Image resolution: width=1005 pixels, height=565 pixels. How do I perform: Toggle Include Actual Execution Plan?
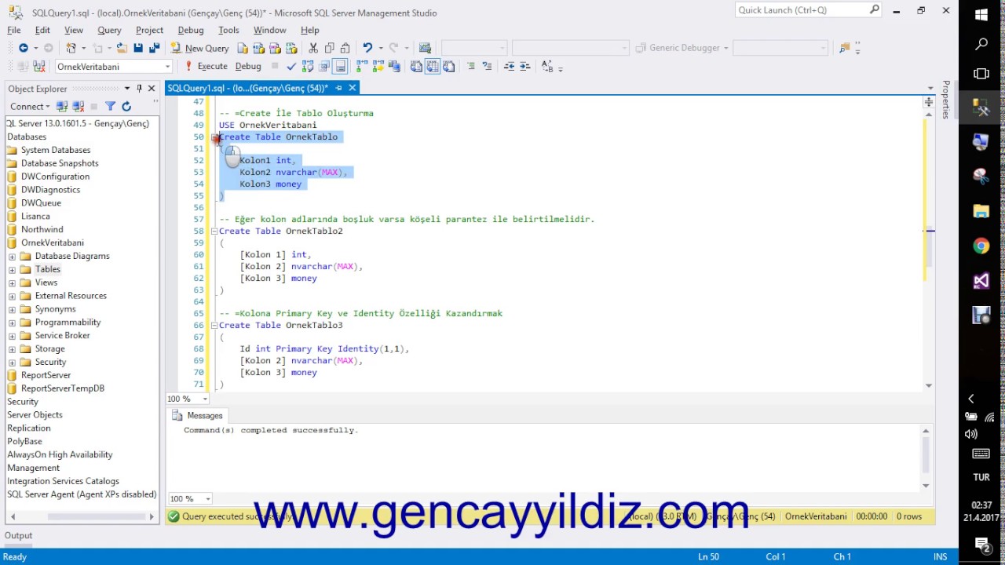point(362,67)
